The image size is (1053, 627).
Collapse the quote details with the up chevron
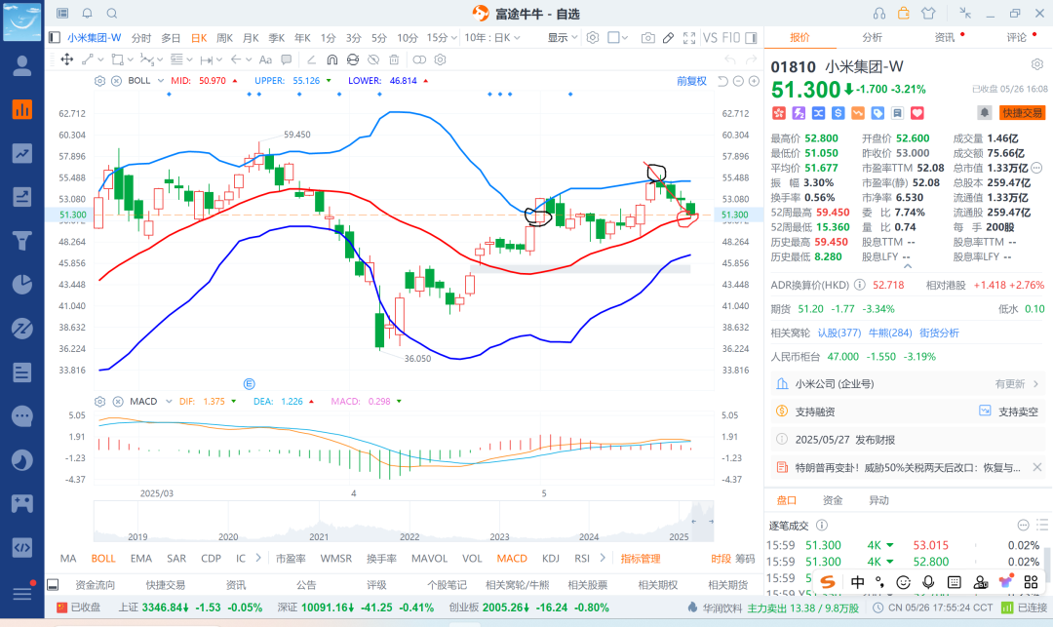(908, 266)
